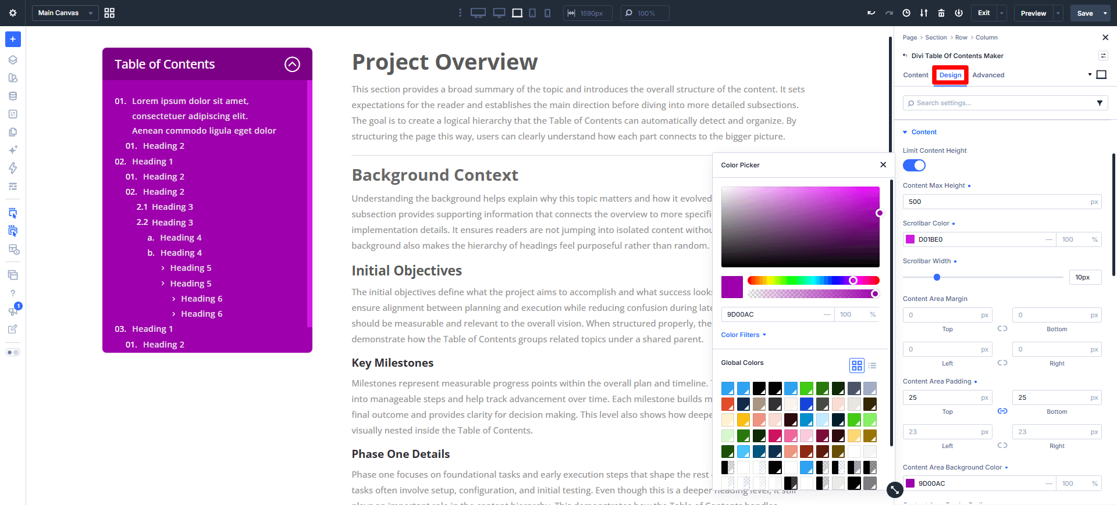Click the hue slider in Color Picker
Image resolution: width=1117 pixels, height=505 pixels.
813,281
